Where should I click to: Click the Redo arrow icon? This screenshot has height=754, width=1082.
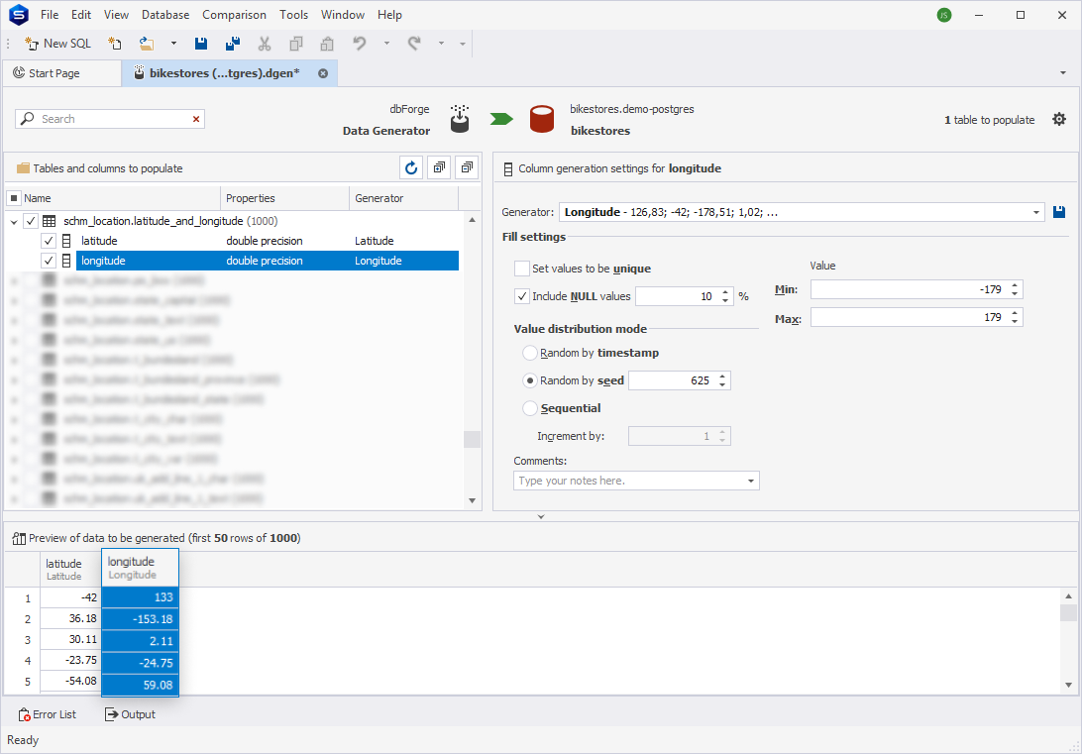click(414, 44)
